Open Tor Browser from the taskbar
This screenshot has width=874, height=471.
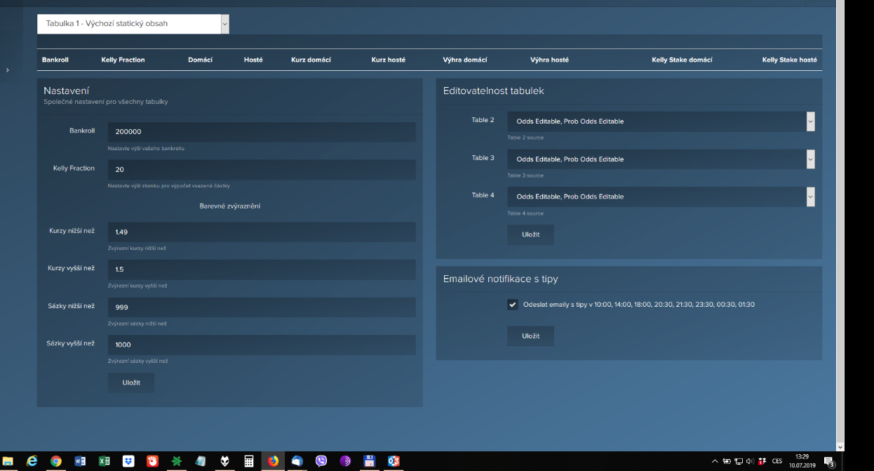[x=345, y=461]
